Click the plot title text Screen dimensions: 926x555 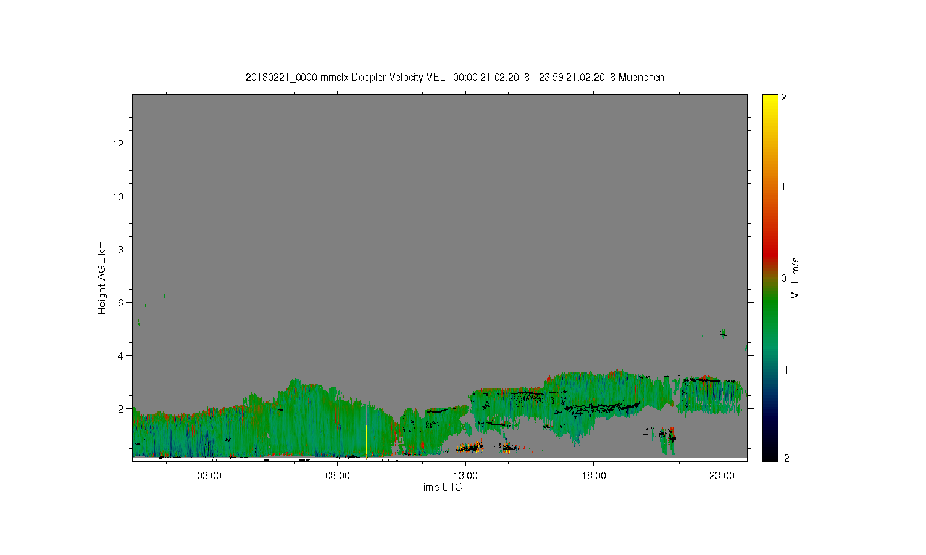[455, 77]
